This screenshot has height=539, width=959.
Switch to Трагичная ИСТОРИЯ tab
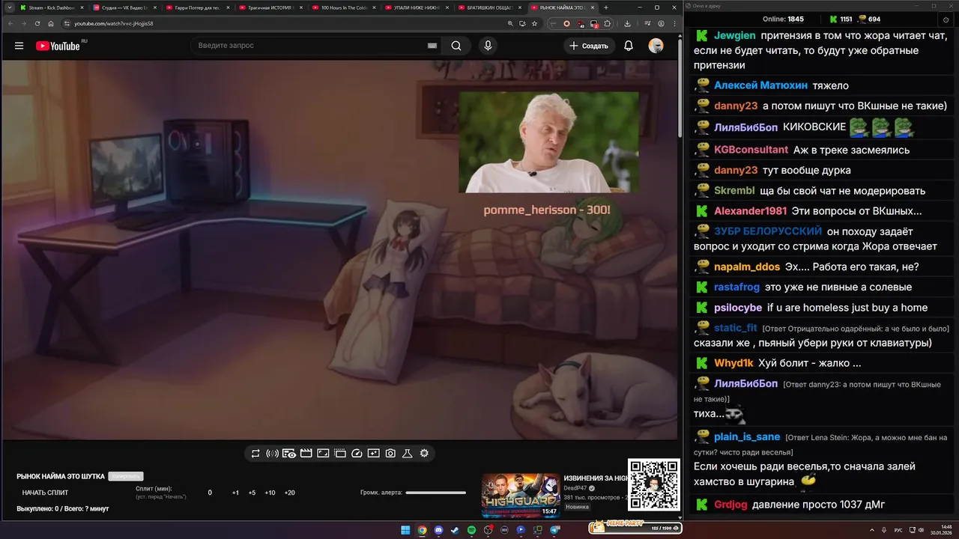pos(270,7)
